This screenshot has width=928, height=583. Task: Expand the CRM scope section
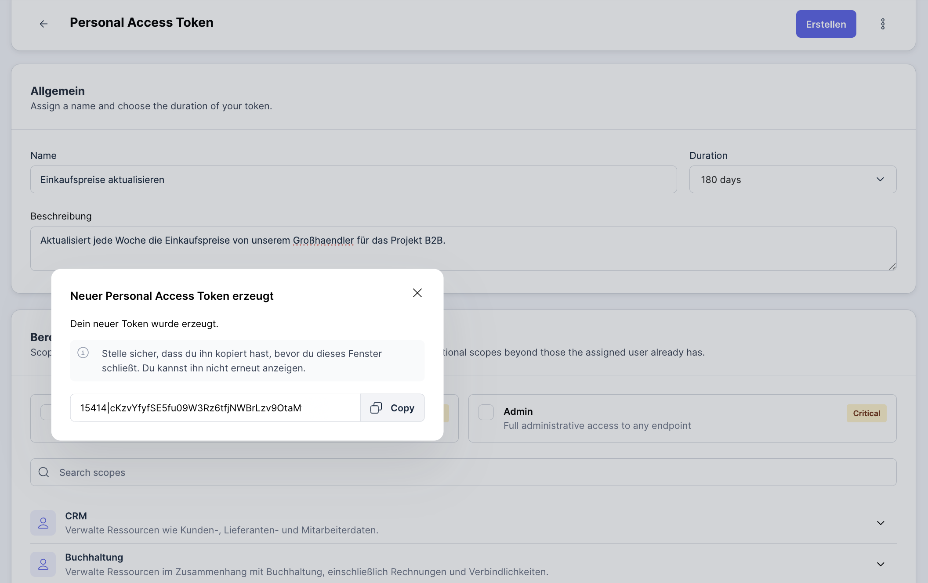coord(881,523)
